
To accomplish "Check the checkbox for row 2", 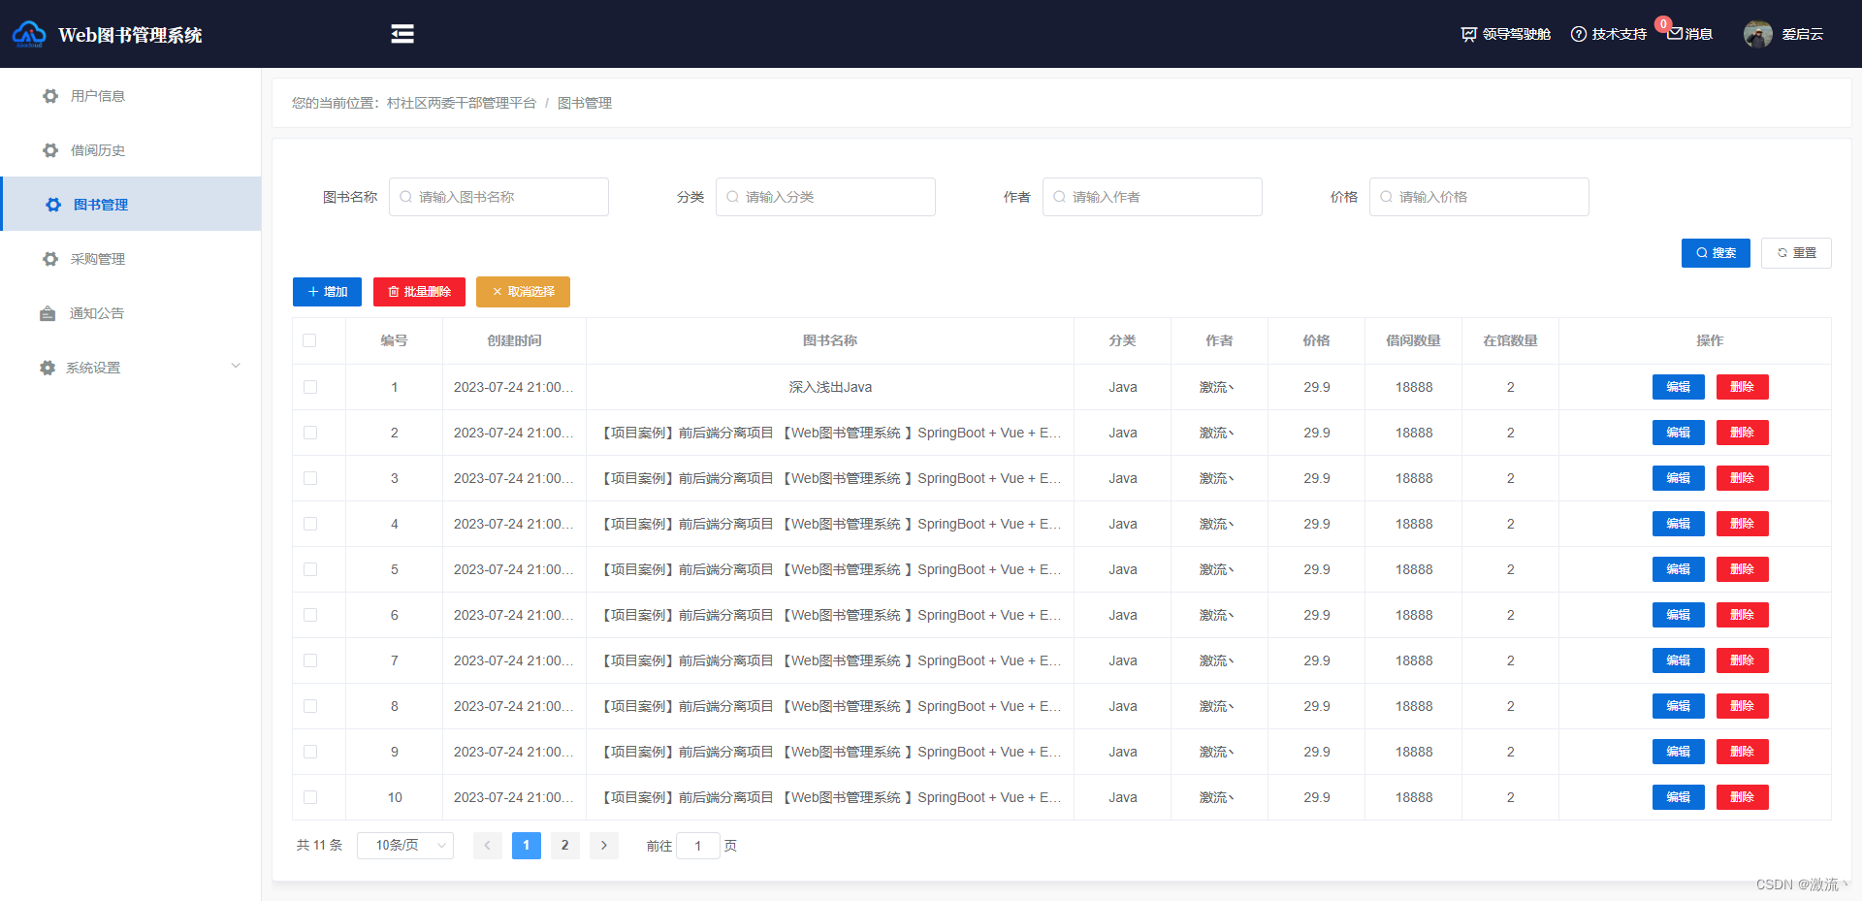I will (x=310, y=433).
